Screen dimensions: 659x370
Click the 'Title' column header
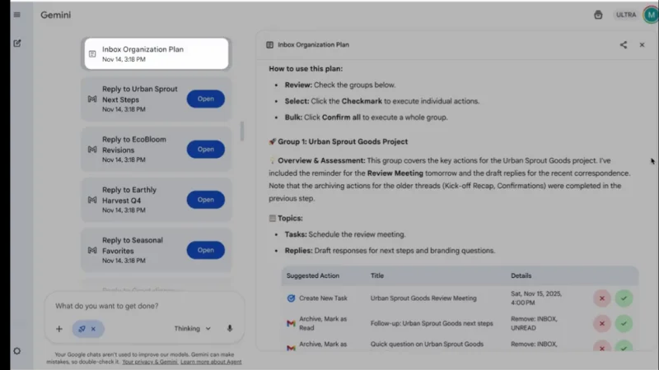[377, 275]
